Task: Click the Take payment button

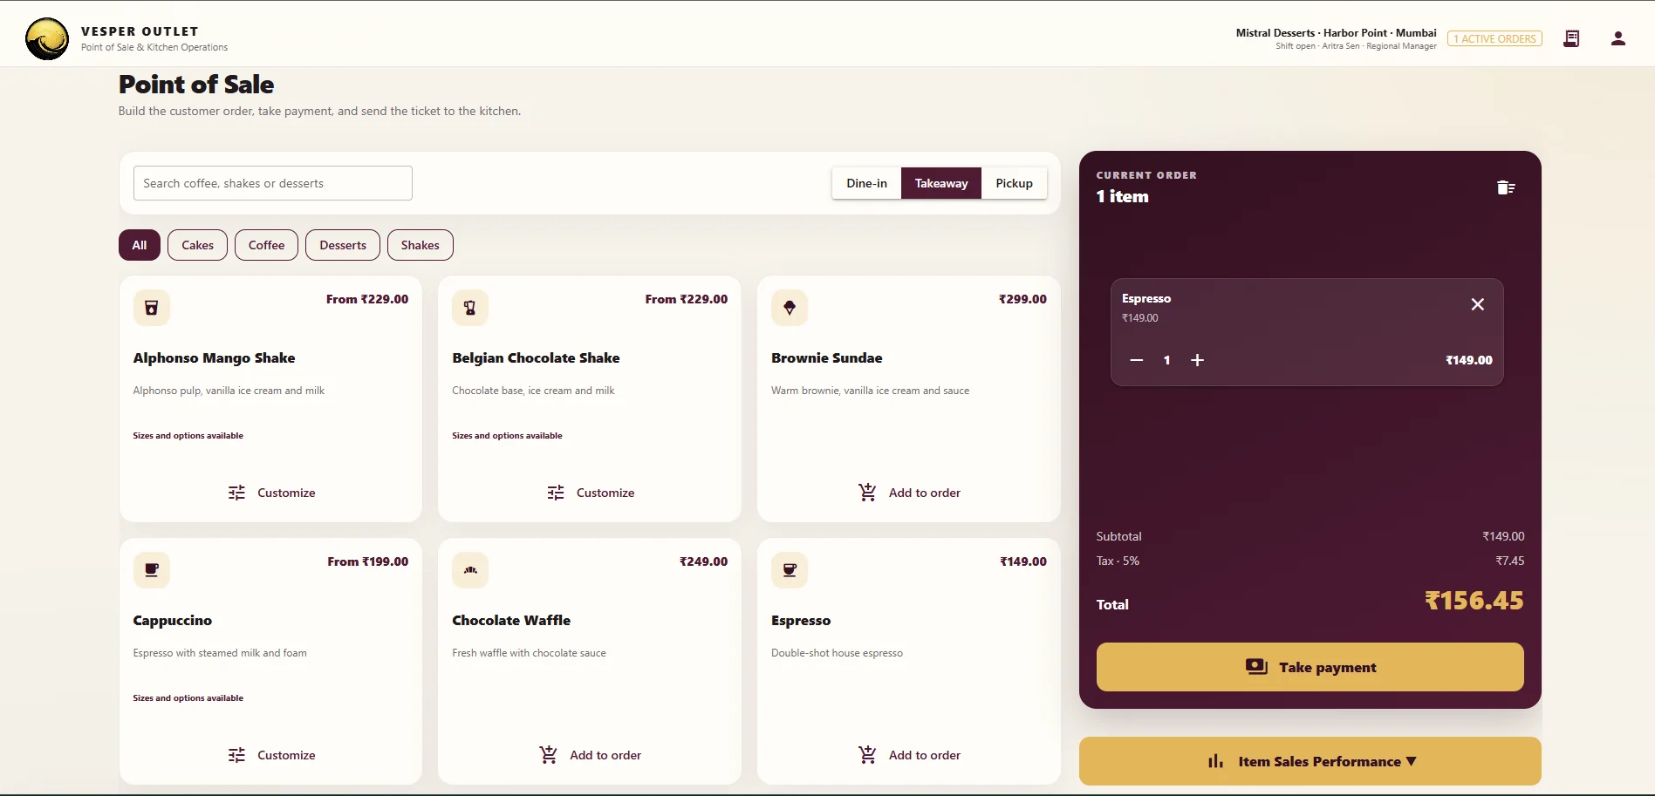Action: [x=1310, y=667]
